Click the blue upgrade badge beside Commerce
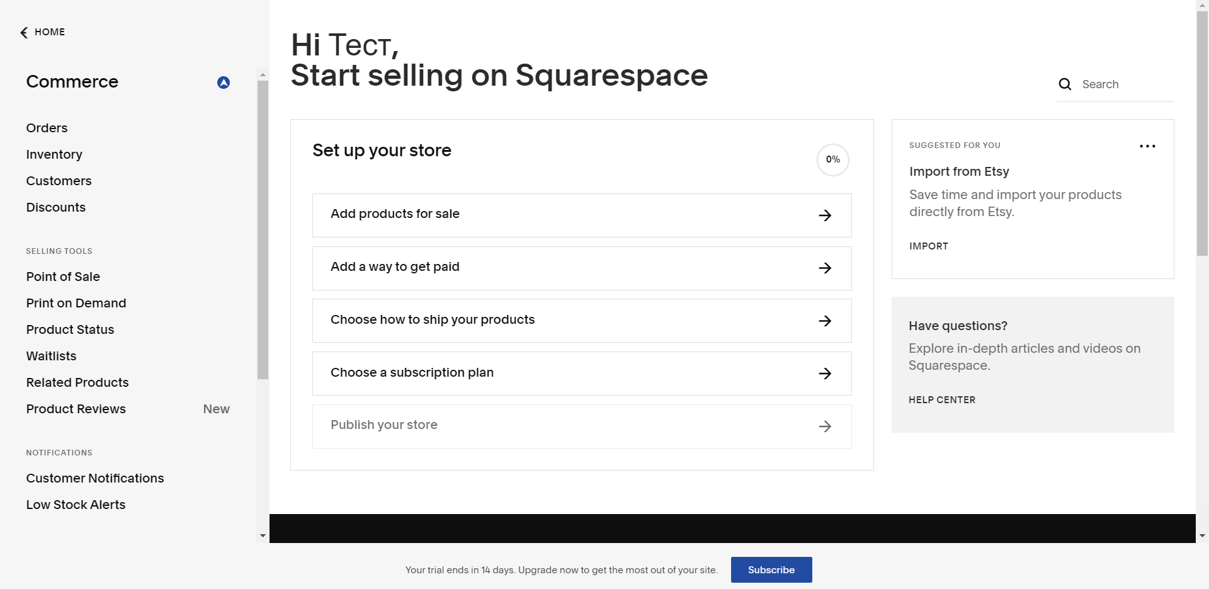The width and height of the screenshot is (1209, 589). pos(224,83)
